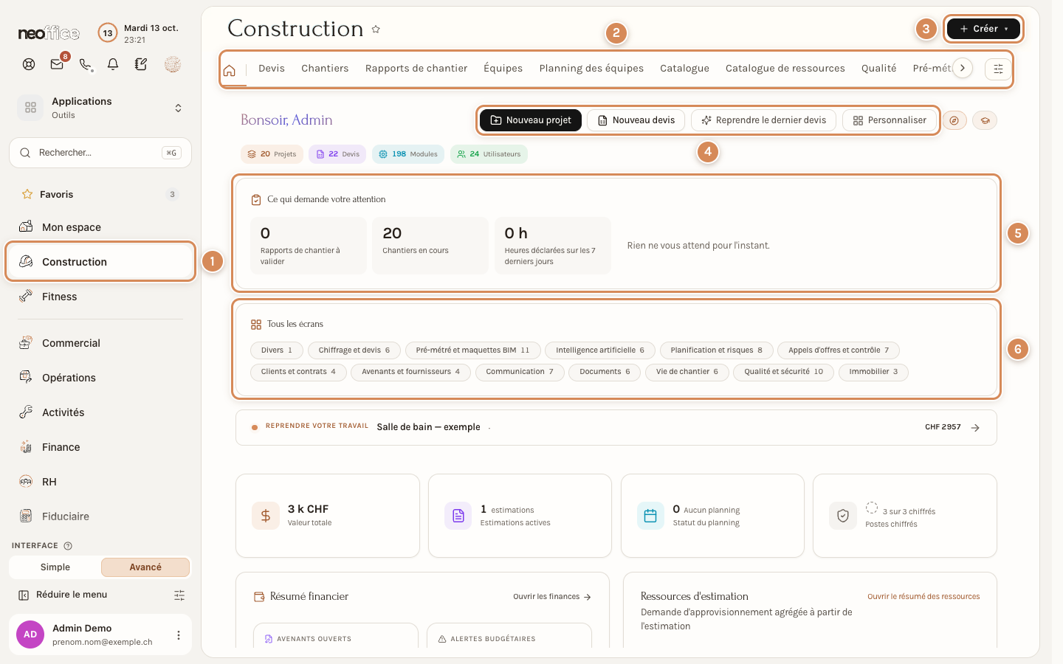1063x664 pixels.
Task: Switch to the Chantiers tab
Action: 325,69
